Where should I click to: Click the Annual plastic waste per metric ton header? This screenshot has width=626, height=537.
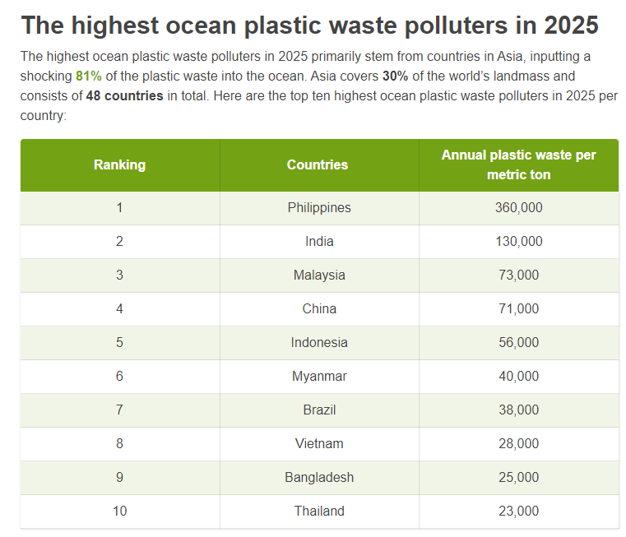[518, 165]
